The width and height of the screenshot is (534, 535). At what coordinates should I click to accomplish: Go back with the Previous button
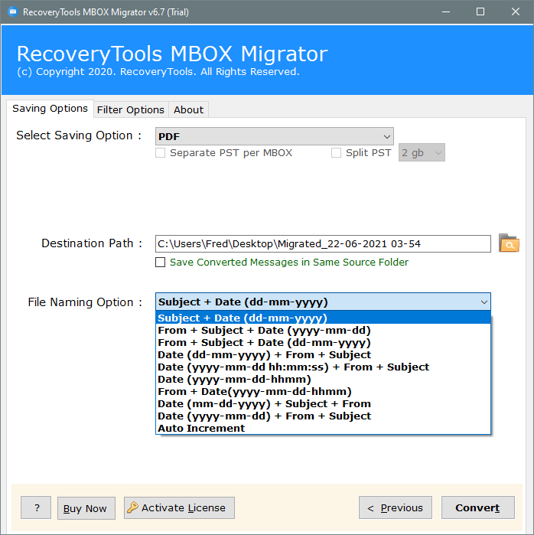coord(396,507)
